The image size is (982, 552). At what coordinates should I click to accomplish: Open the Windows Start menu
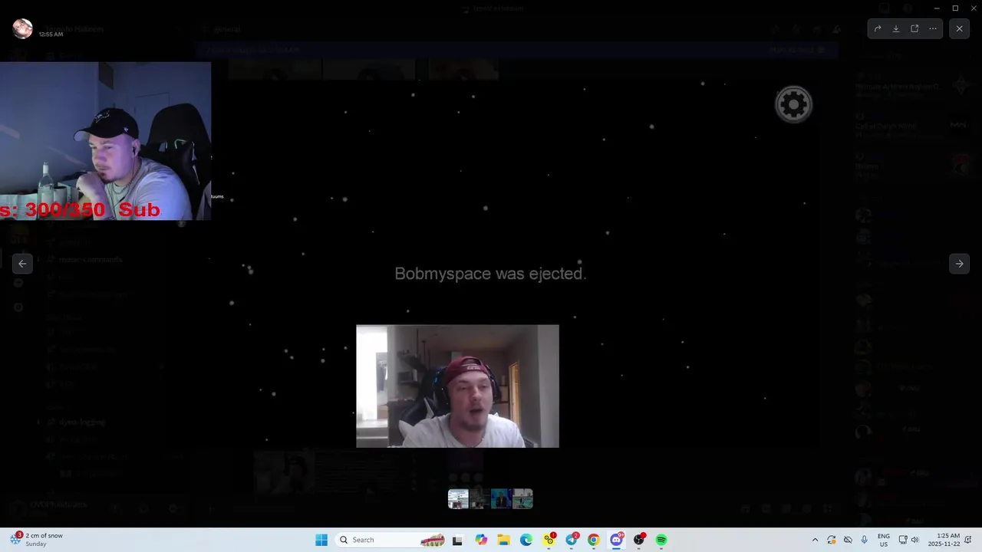coord(321,540)
